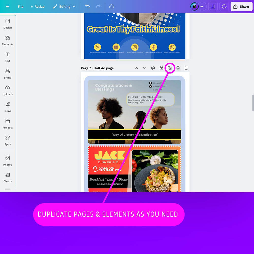Open the analytics chart icon
254x254 pixels.
tap(213, 7)
